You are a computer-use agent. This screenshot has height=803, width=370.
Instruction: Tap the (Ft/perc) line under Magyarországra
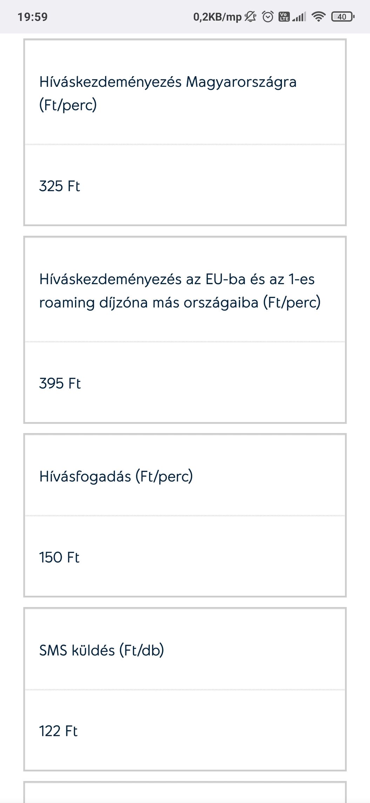68,105
